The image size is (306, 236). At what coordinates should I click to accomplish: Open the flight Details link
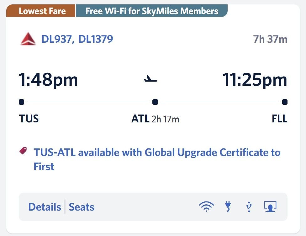click(x=45, y=207)
